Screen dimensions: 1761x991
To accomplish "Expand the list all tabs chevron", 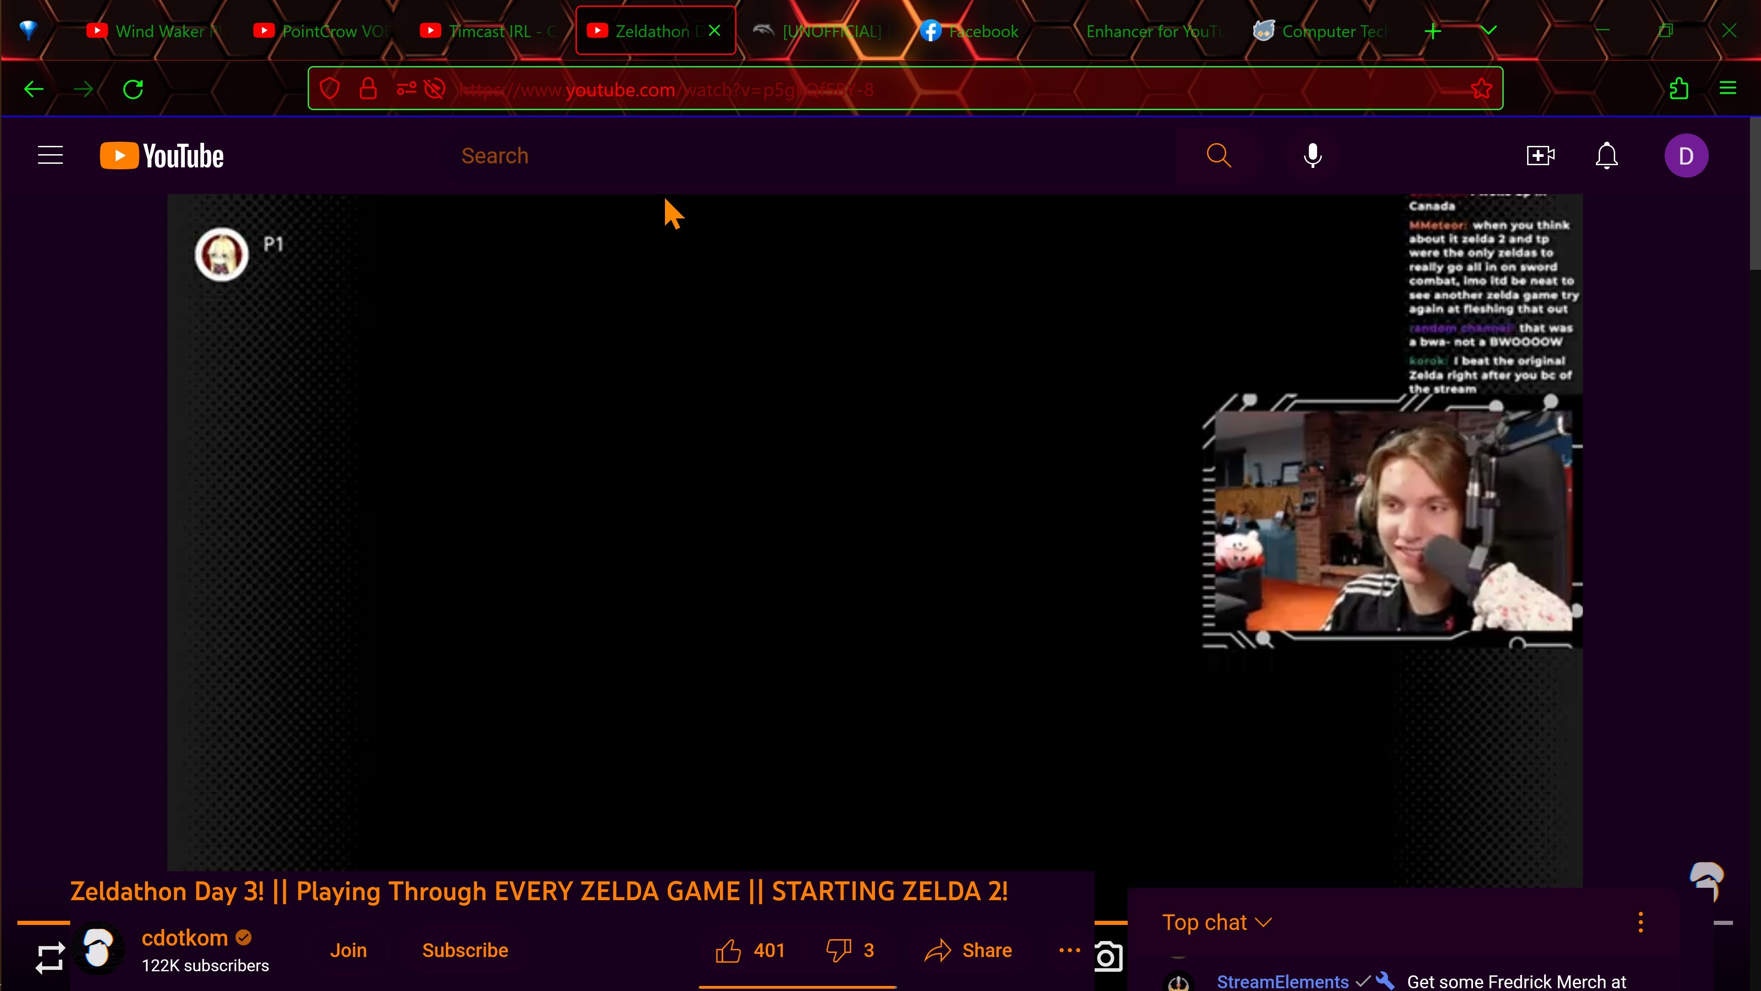I will [x=1489, y=32].
